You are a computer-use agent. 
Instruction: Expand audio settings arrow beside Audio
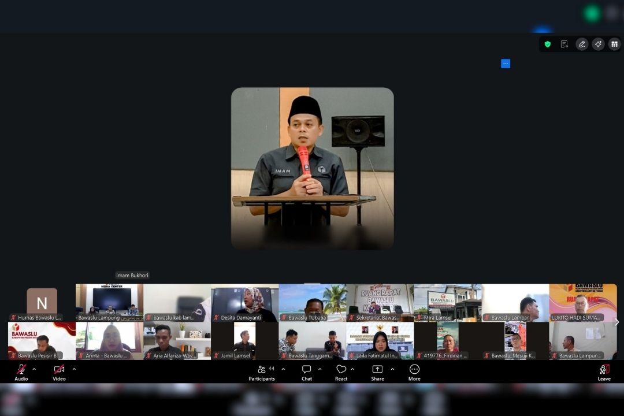[x=34, y=369]
